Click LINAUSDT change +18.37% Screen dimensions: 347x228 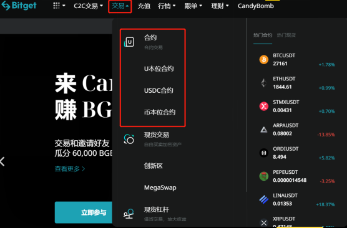tap(325, 204)
